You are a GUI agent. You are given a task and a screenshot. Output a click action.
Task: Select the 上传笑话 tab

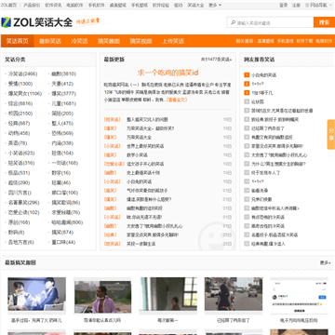pyautogui.click(x=173, y=41)
